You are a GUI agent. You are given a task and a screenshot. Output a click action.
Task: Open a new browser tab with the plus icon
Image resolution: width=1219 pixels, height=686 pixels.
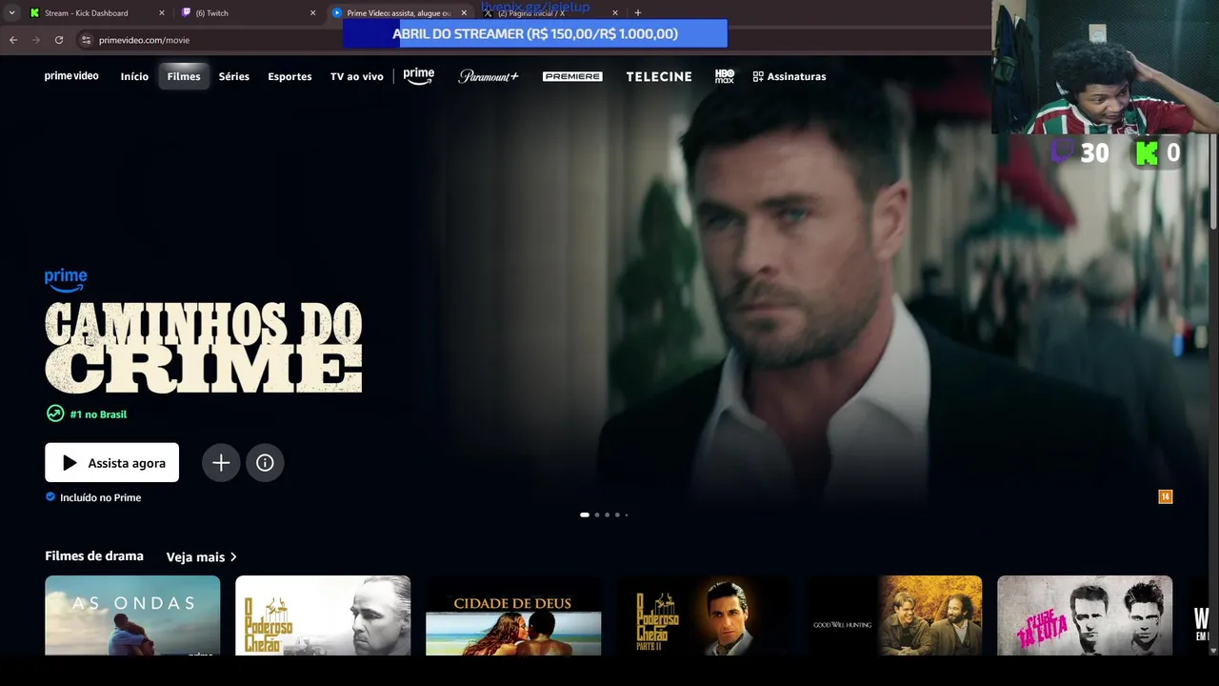point(637,12)
